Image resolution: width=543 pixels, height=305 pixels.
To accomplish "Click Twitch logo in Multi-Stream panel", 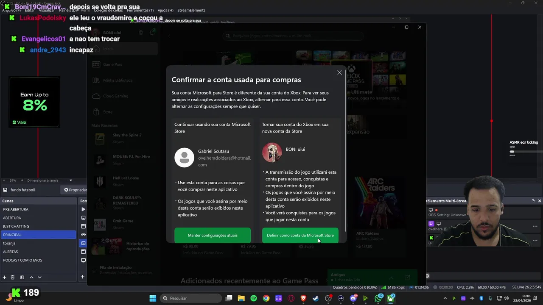I will pyautogui.click(x=431, y=224).
